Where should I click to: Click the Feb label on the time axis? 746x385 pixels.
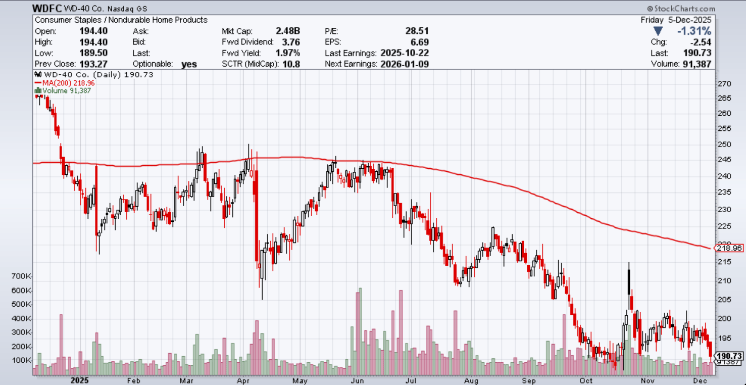pos(133,380)
